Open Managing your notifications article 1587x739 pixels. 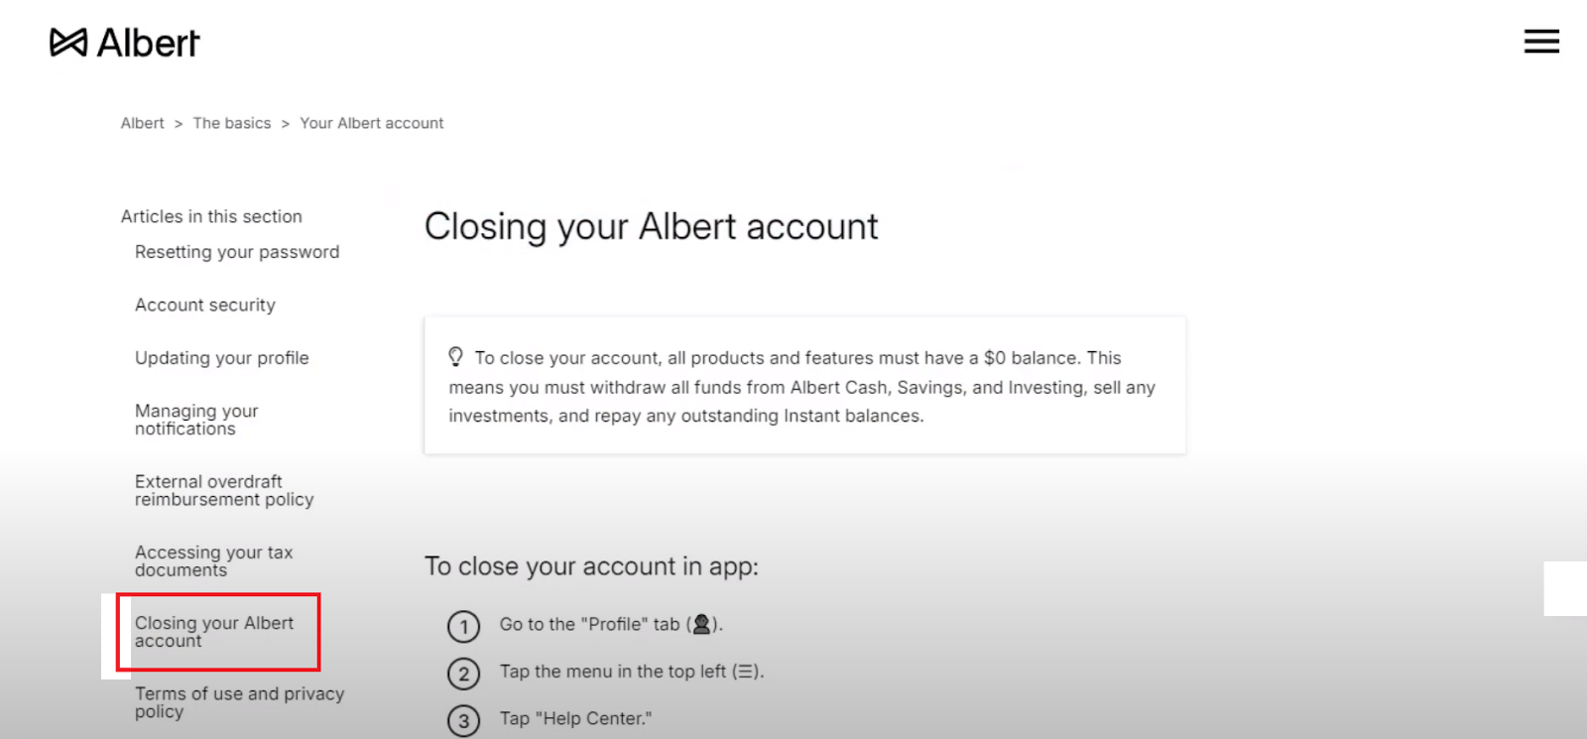click(196, 420)
